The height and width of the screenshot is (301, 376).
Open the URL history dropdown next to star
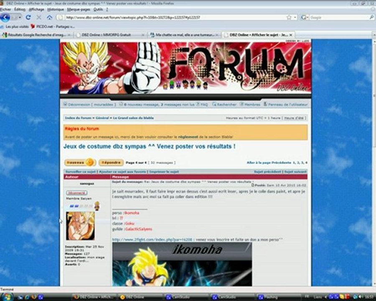tap(295, 17)
